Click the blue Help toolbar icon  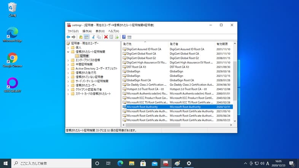tap(124, 37)
